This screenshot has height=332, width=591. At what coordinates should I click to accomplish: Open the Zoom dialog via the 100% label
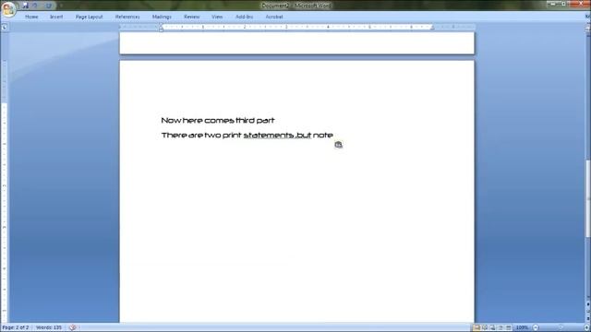tap(522, 328)
